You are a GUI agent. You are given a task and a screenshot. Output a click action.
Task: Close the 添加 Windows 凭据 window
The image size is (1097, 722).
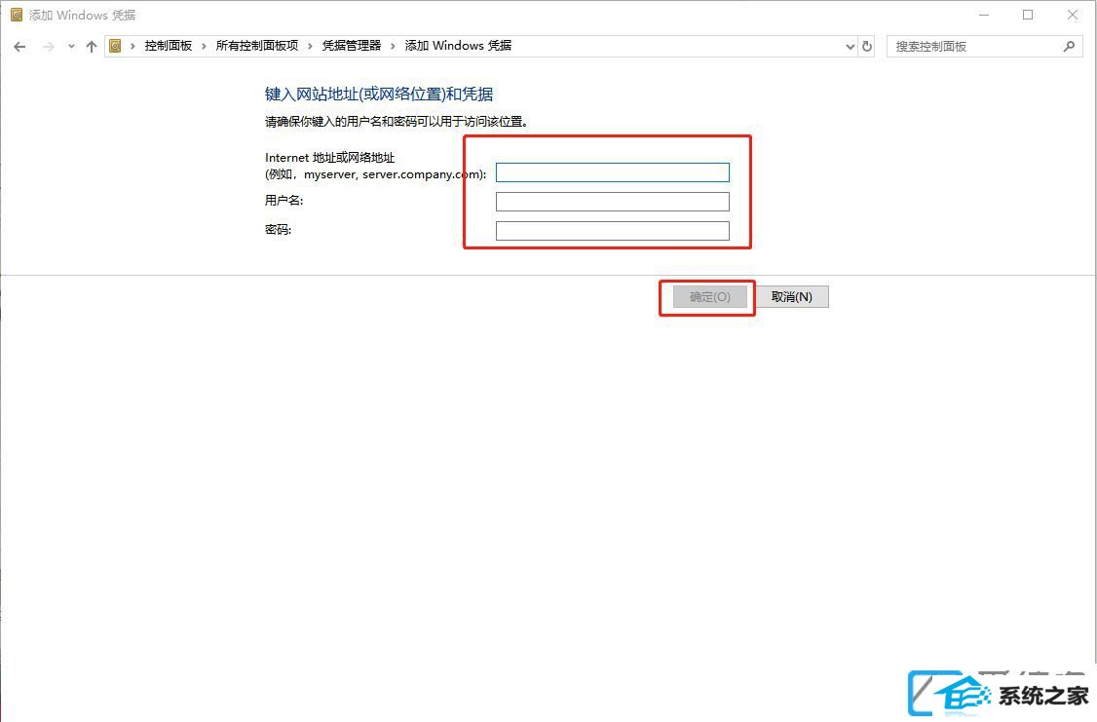(1072, 15)
